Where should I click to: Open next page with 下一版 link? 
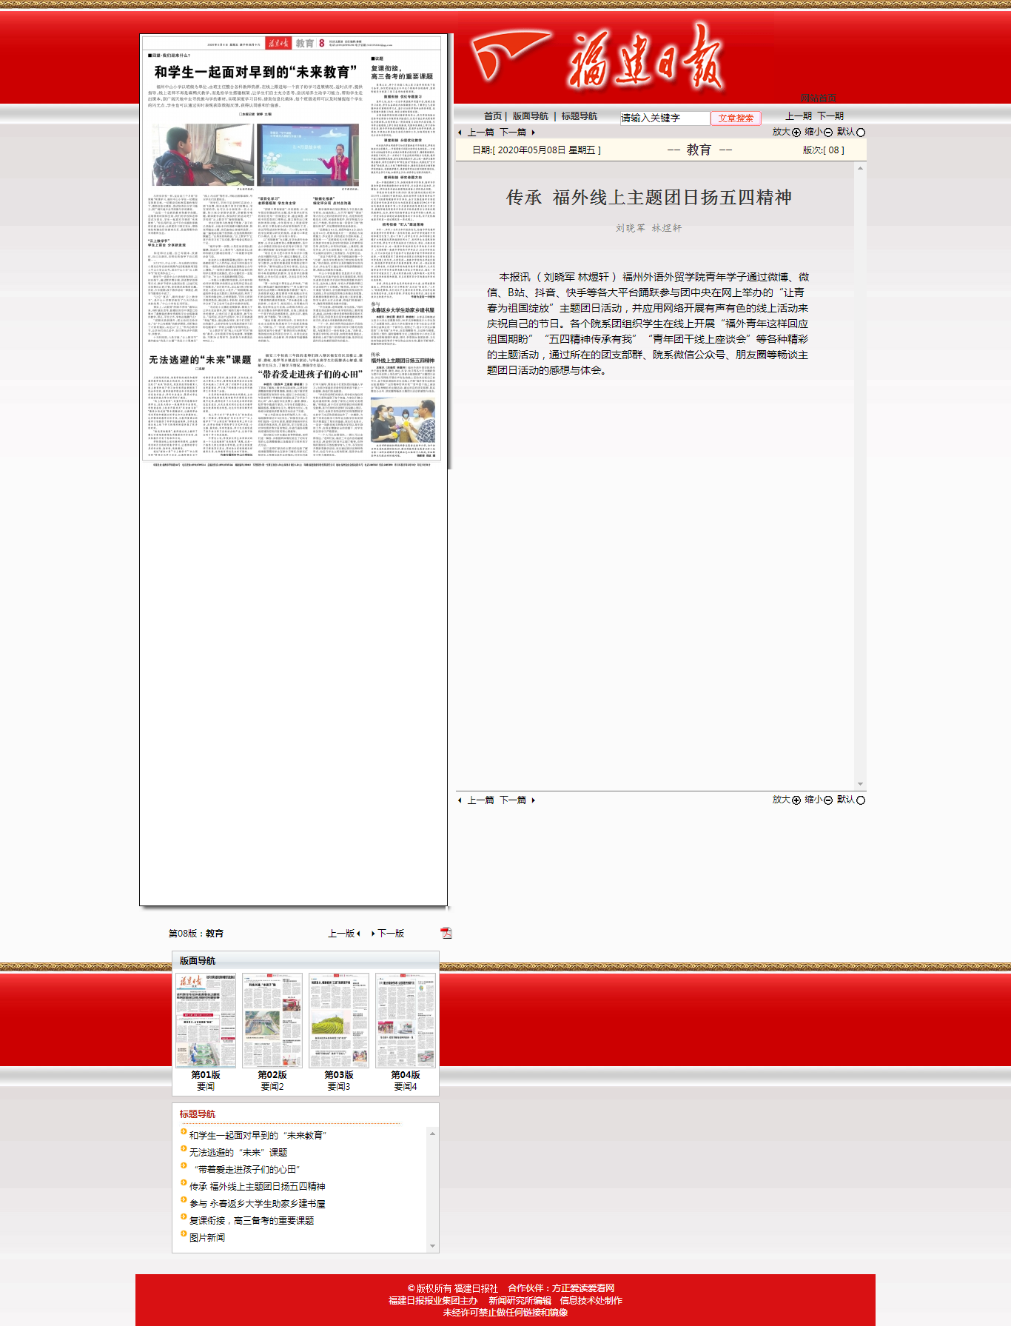[x=389, y=934]
